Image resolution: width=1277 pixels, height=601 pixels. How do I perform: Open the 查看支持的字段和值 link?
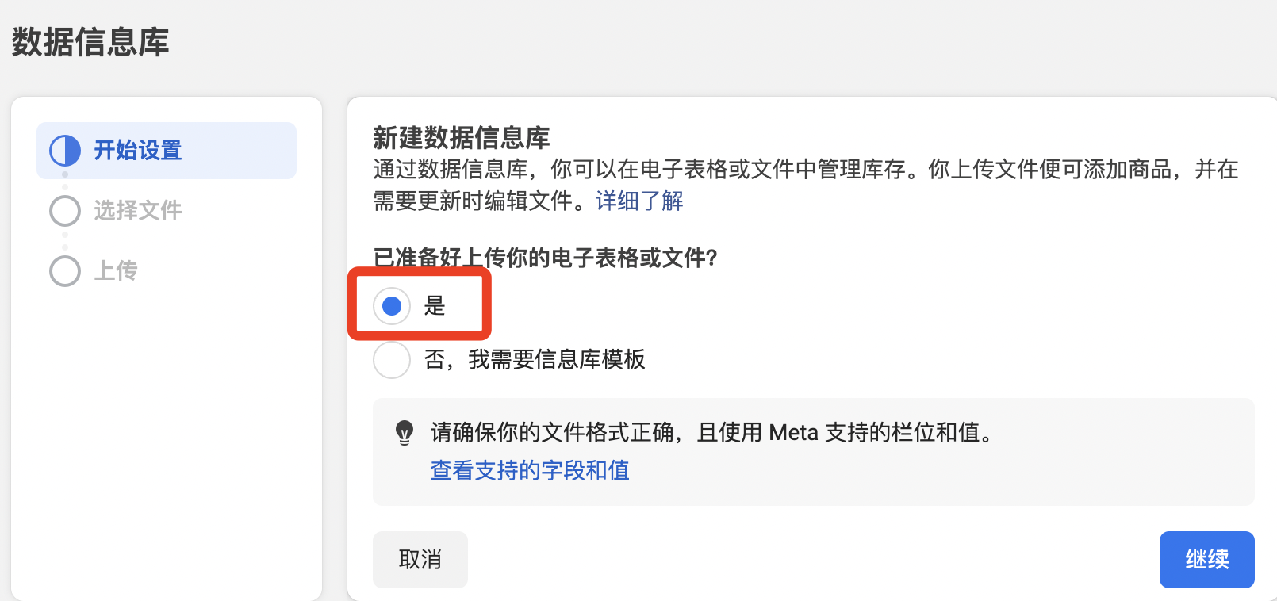coord(528,471)
